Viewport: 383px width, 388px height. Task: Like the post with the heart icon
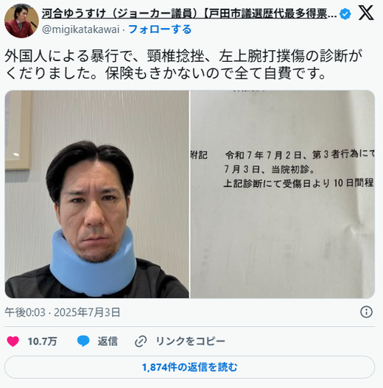13,341
